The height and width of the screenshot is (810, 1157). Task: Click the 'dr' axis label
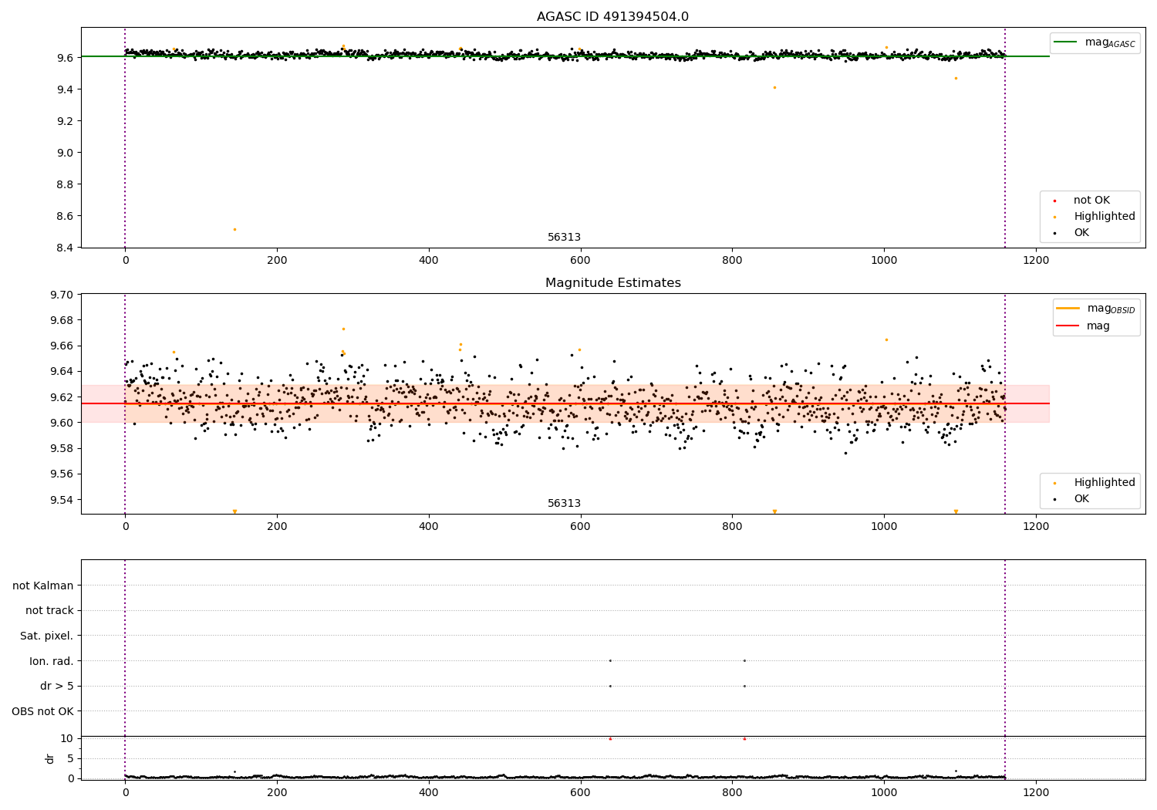[50, 759]
